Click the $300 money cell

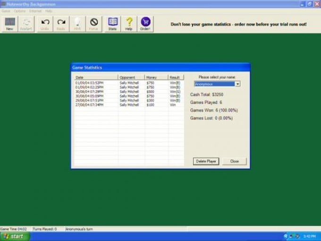pos(150,100)
